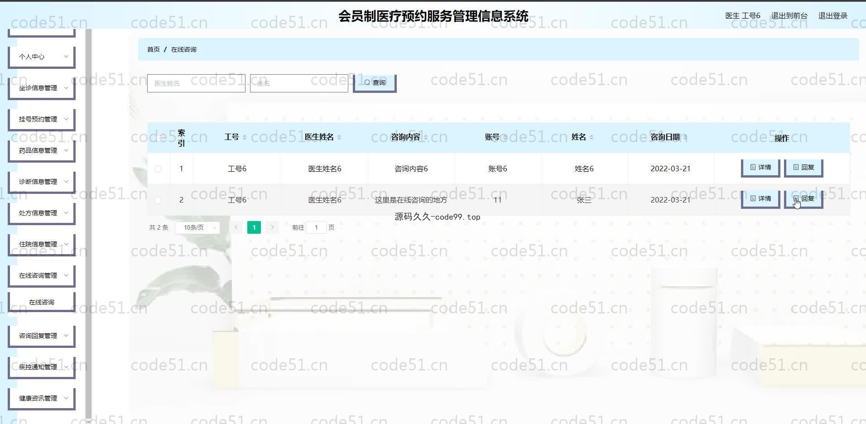Click 回复 for the 张三 row
Viewport: 866px width, 424px height.
[803, 199]
